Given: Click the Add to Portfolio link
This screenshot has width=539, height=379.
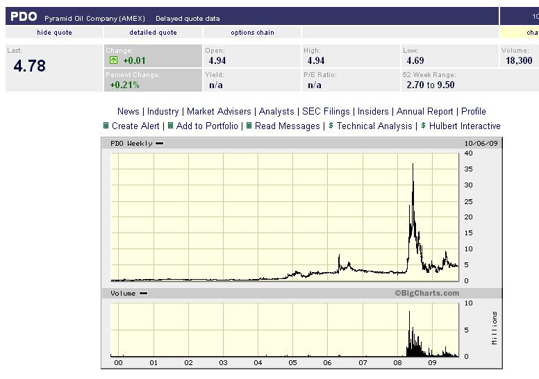Looking at the screenshot, I should (x=207, y=126).
